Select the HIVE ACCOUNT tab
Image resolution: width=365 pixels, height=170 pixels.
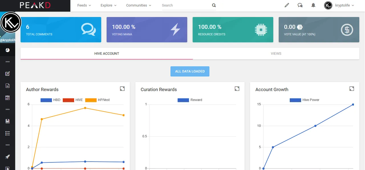[107, 53]
